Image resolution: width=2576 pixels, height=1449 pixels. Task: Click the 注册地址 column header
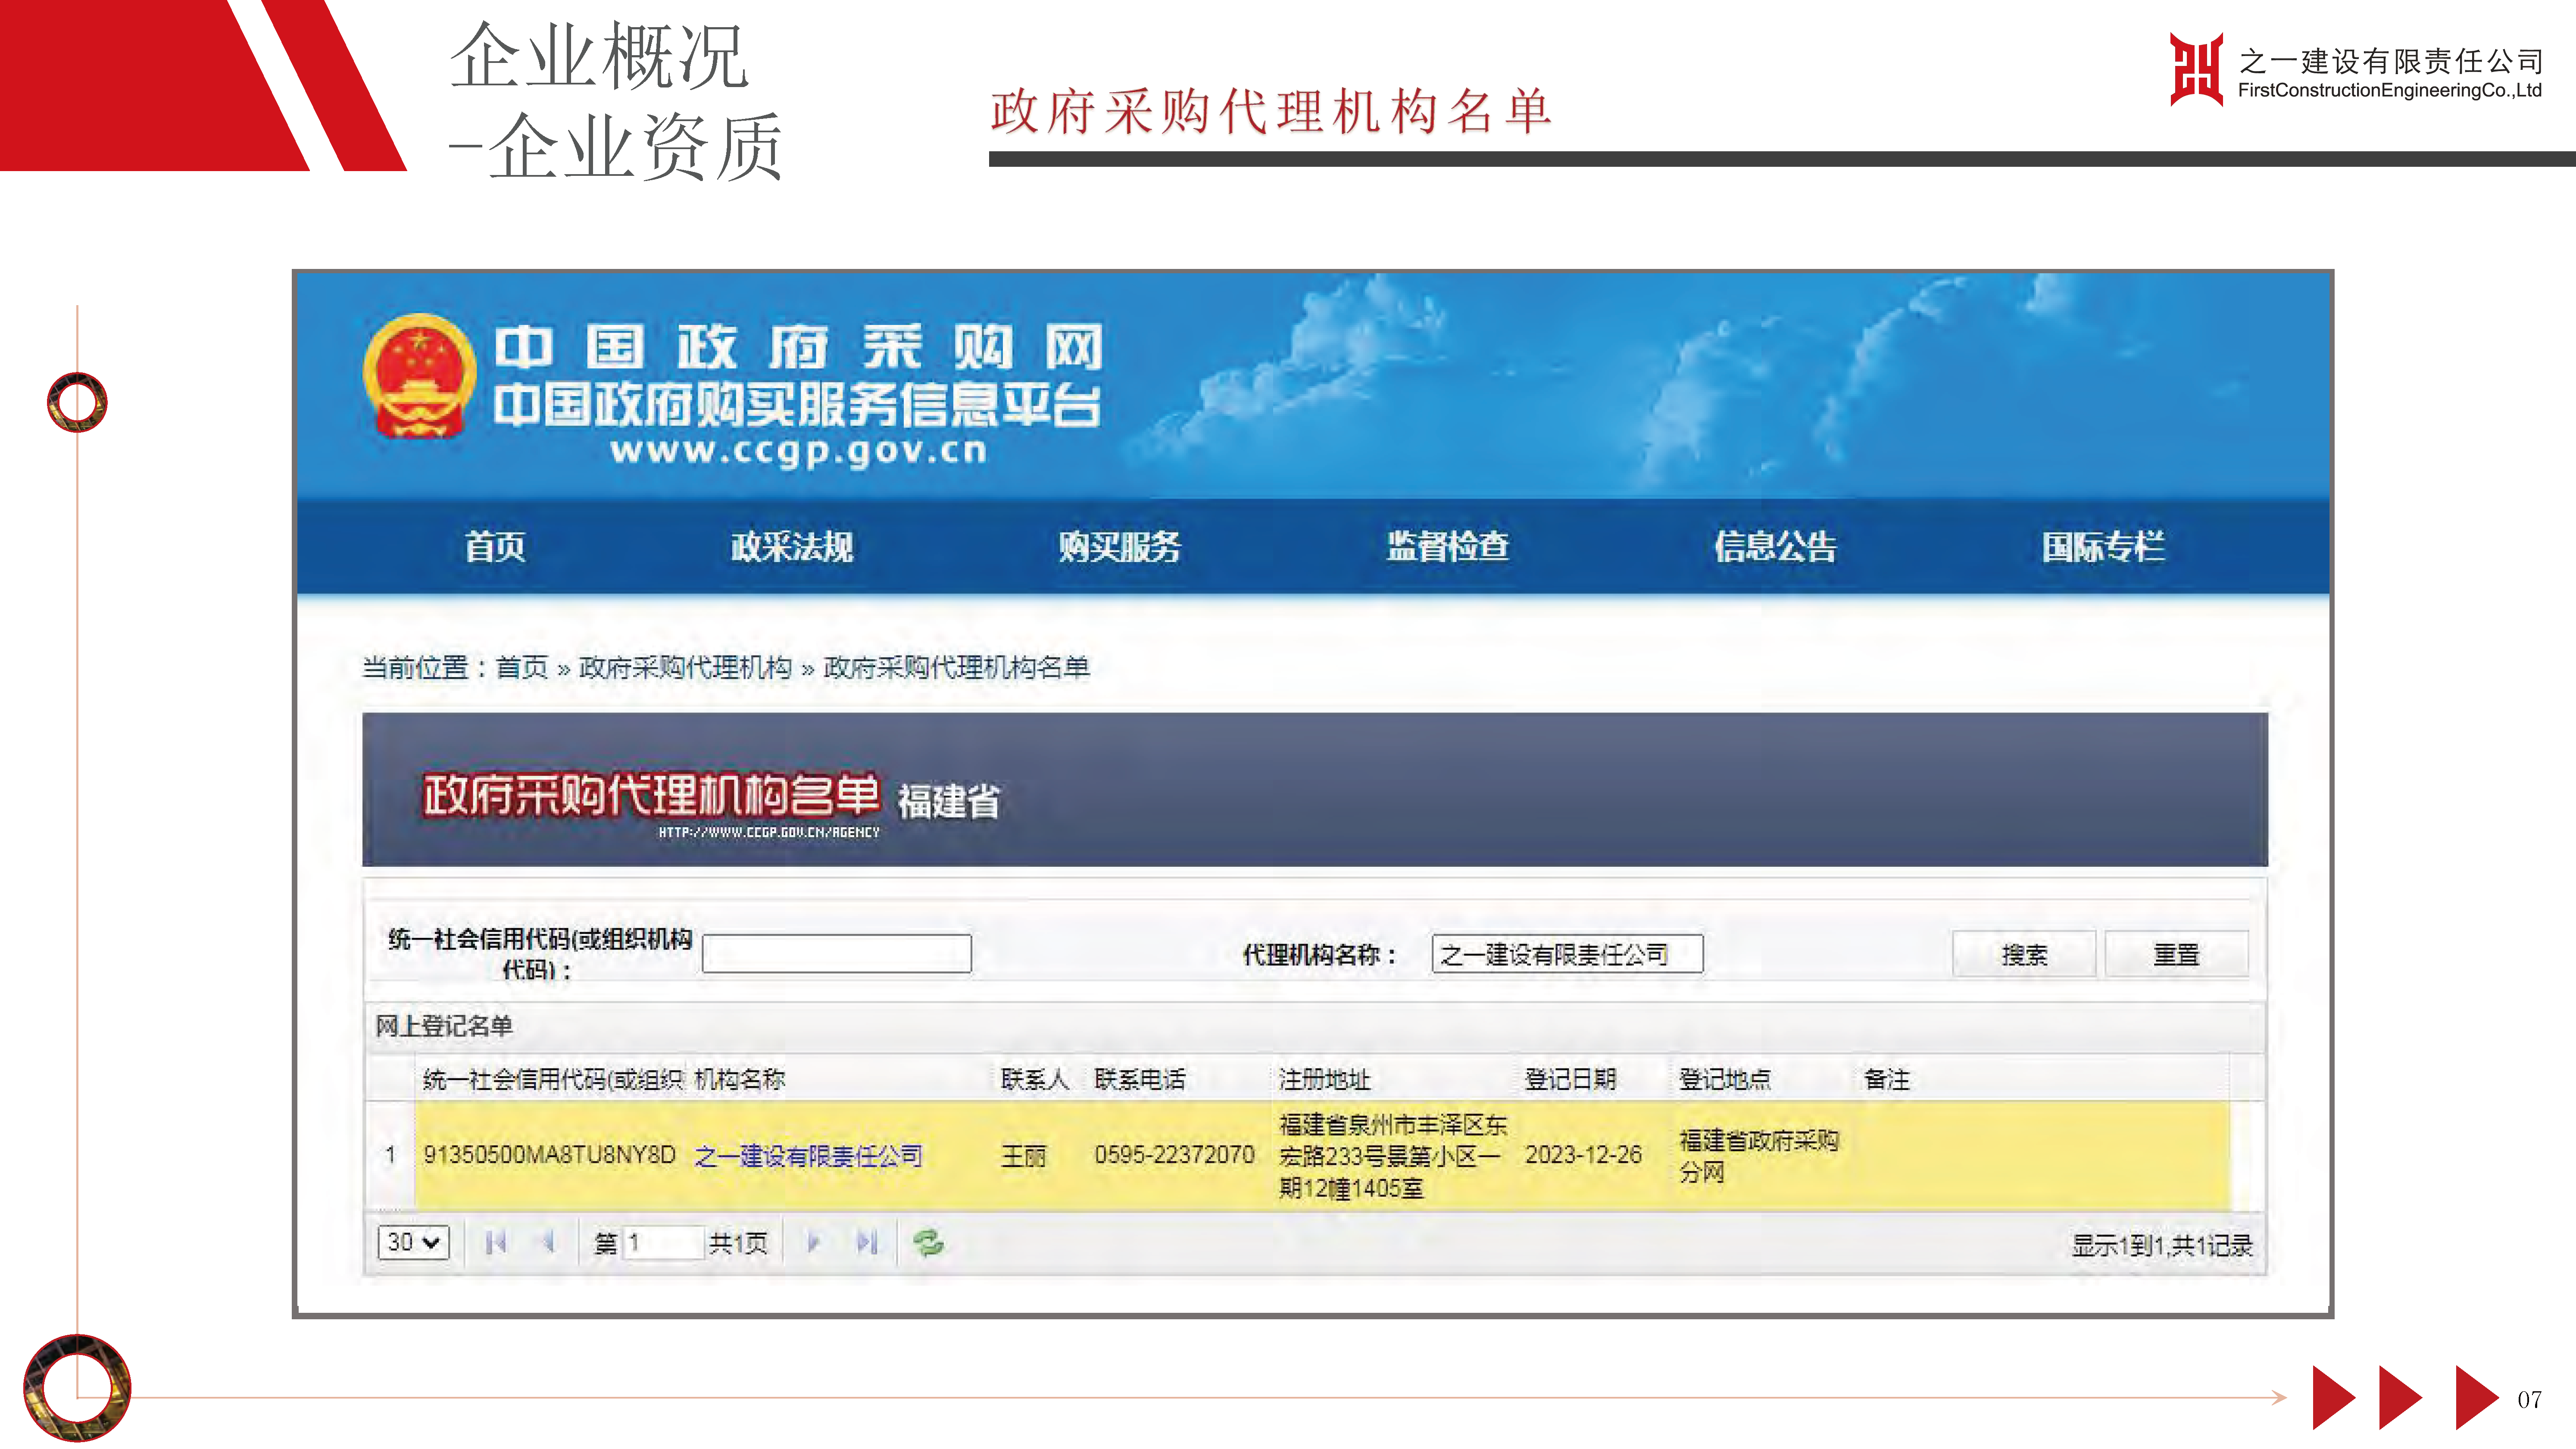tap(1324, 1079)
